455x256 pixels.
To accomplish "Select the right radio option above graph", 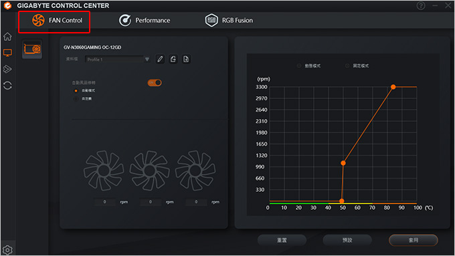I will pos(347,66).
